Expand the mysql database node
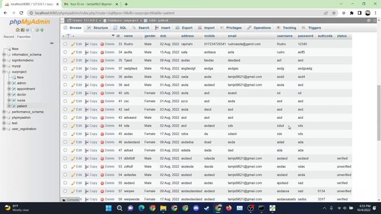Image resolution: width=381 pixels, height=214 pixels. point(4,66)
